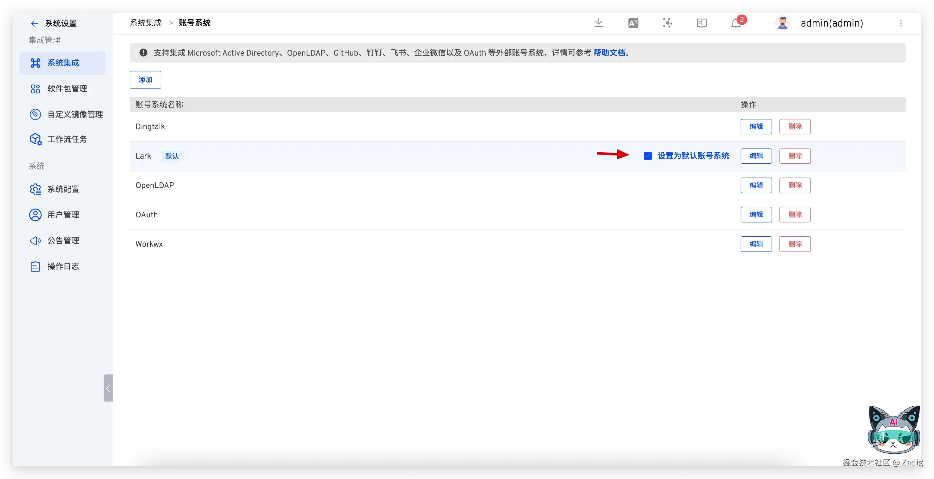Image resolution: width=934 pixels, height=479 pixels.
Task: Open the three-dot menu near admin
Action: 901,23
